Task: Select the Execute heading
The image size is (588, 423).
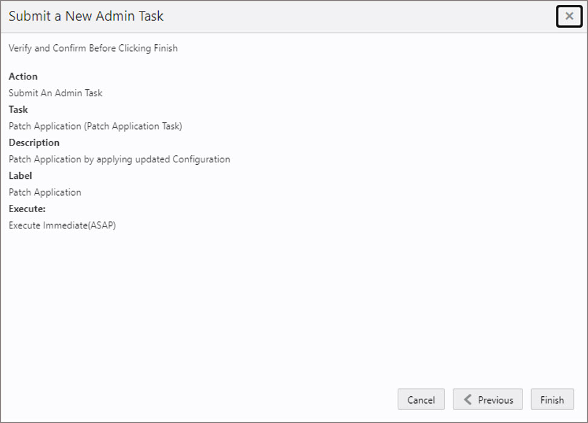Action: (x=27, y=208)
